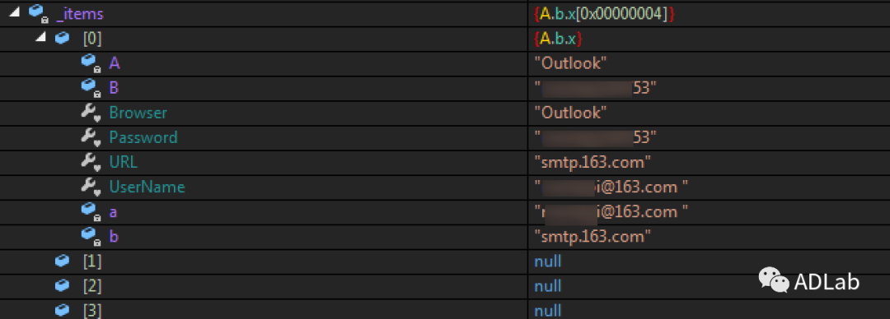Screen dimensions: 890x319
Task: Select the field icon next to B
Action: tap(91, 88)
